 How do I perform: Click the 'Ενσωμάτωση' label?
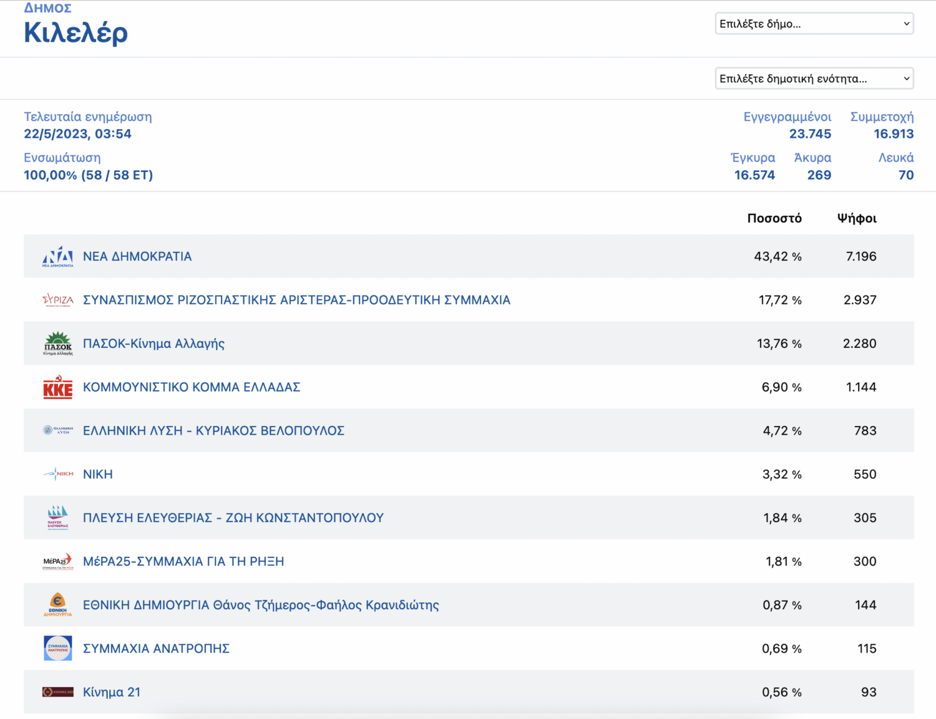point(62,158)
